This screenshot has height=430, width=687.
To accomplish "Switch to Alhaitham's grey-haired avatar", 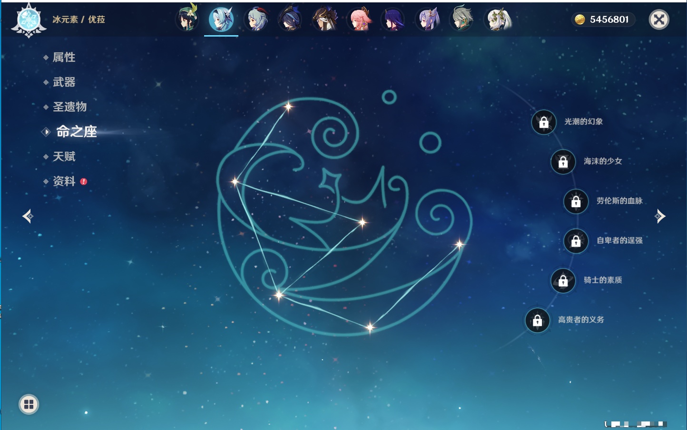I will [x=461, y=19].
